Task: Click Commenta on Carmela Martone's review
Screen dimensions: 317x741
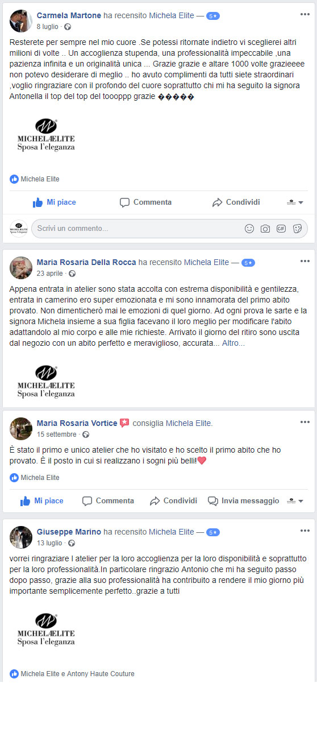Action: pyautogui.click(x=145, y=202)
